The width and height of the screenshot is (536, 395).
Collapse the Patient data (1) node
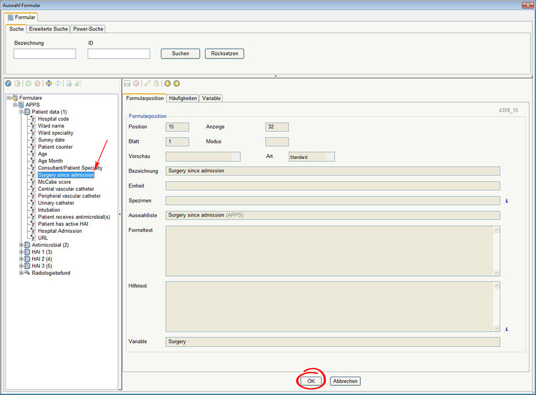[x=22, y=112]
